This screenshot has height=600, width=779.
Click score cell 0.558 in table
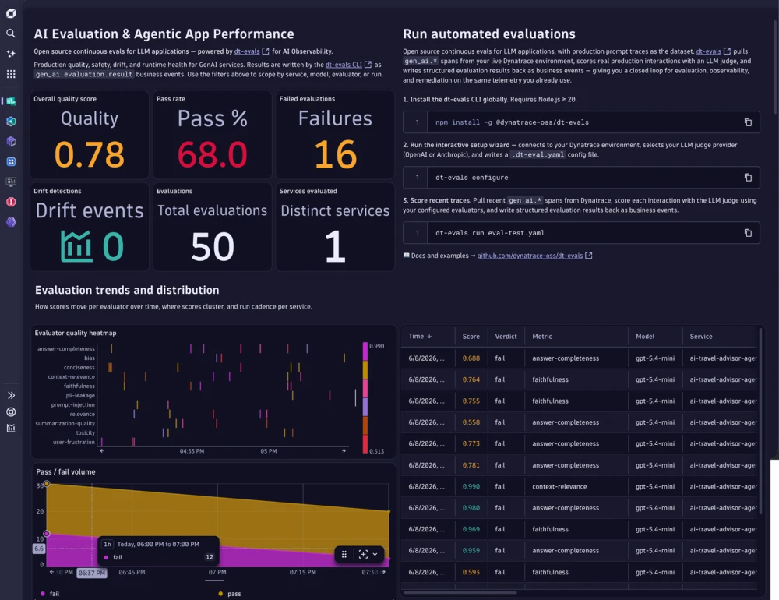click(471, 422)
